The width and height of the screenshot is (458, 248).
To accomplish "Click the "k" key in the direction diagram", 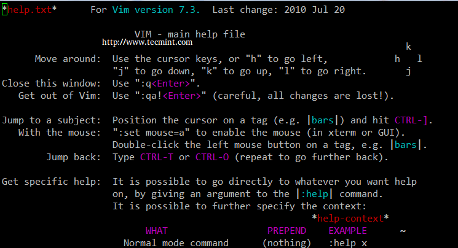I will coord(409,47).
